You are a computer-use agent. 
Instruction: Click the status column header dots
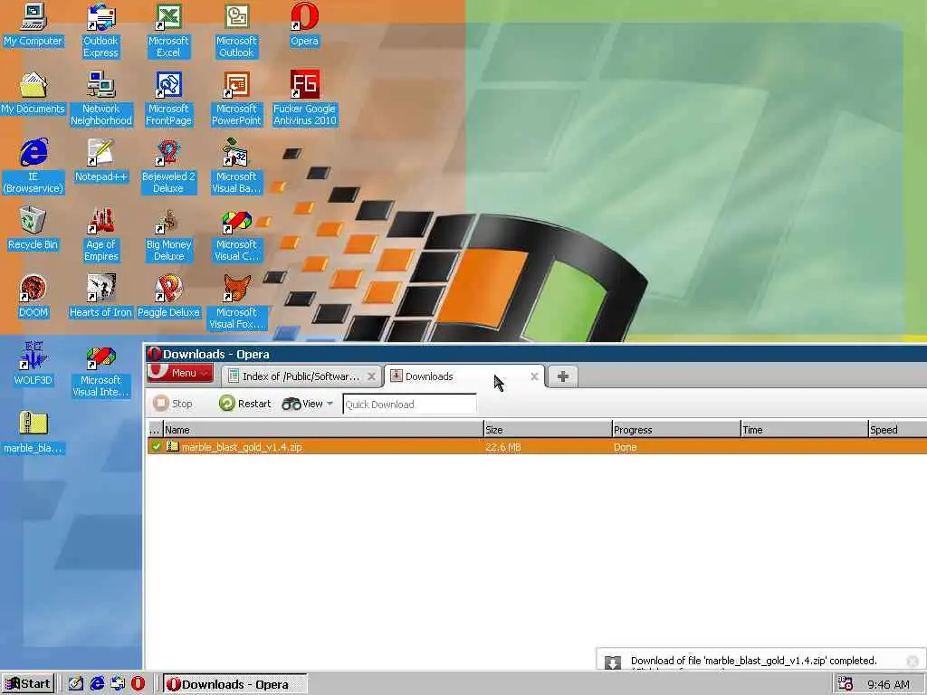tap(154, 430)
